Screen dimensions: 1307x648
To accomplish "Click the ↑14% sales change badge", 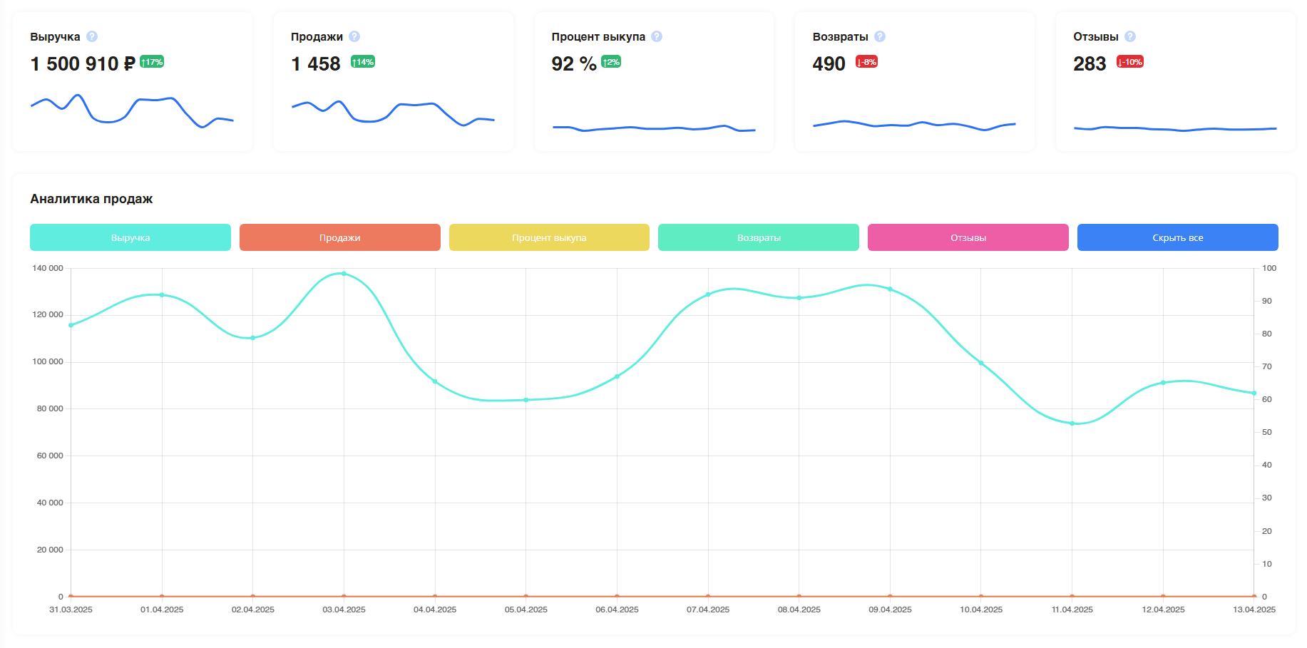I will tap(363, 62).
